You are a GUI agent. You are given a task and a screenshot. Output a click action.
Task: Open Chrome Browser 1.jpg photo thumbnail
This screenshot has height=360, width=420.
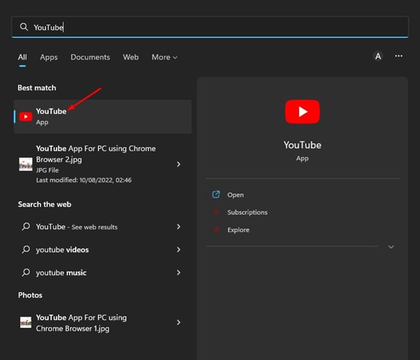click(x=26, y=322)
